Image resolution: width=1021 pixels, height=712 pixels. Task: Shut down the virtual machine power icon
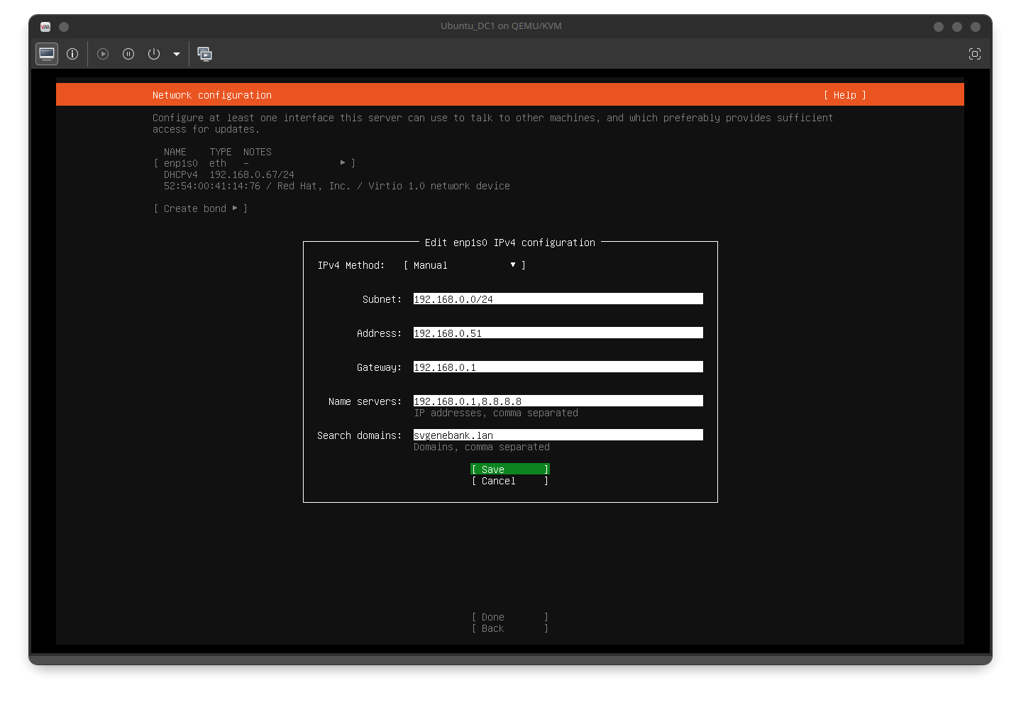(x=154, y=54)
